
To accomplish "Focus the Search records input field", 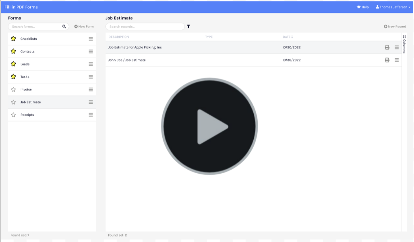I will [144, 27].
